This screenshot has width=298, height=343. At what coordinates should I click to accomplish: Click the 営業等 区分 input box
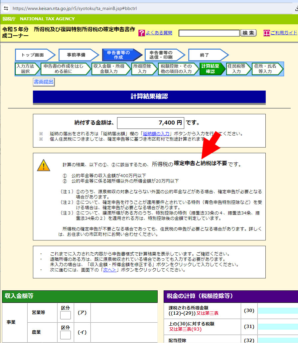[66, 315]
